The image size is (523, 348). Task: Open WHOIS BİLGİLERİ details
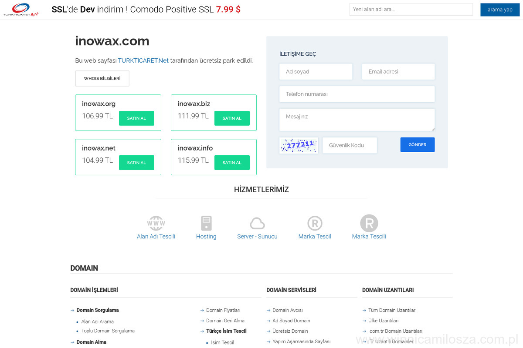coord(102,79)
